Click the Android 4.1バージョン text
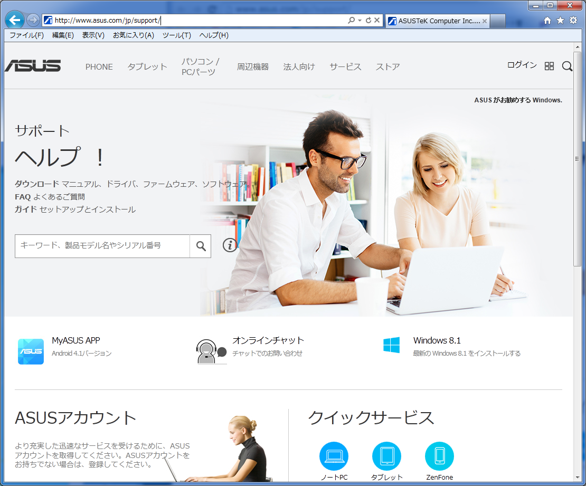The height and width of the screenshot is (486, 586). [81, 354]
